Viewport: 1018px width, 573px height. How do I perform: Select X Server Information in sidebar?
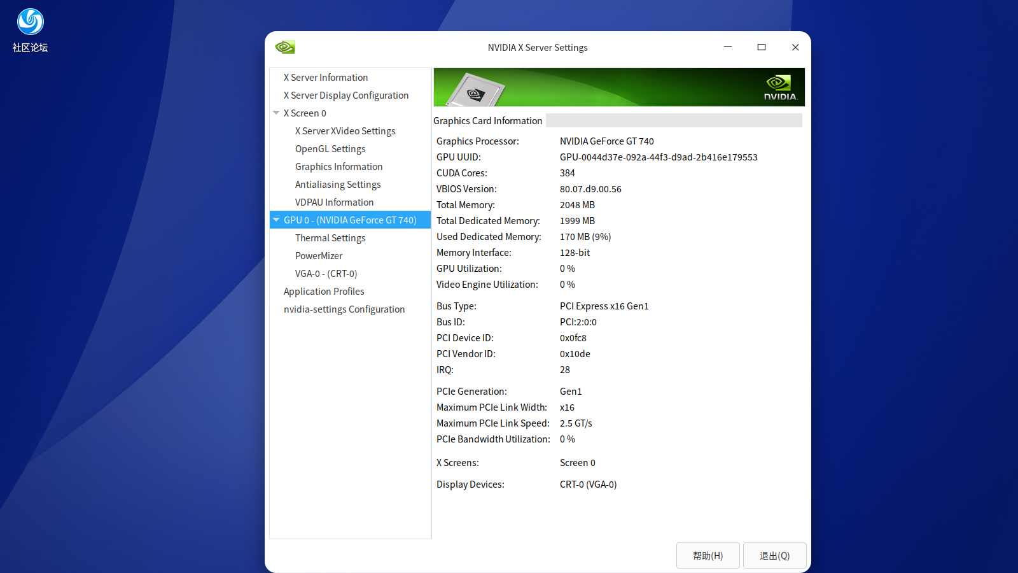(x=326, y=78)
